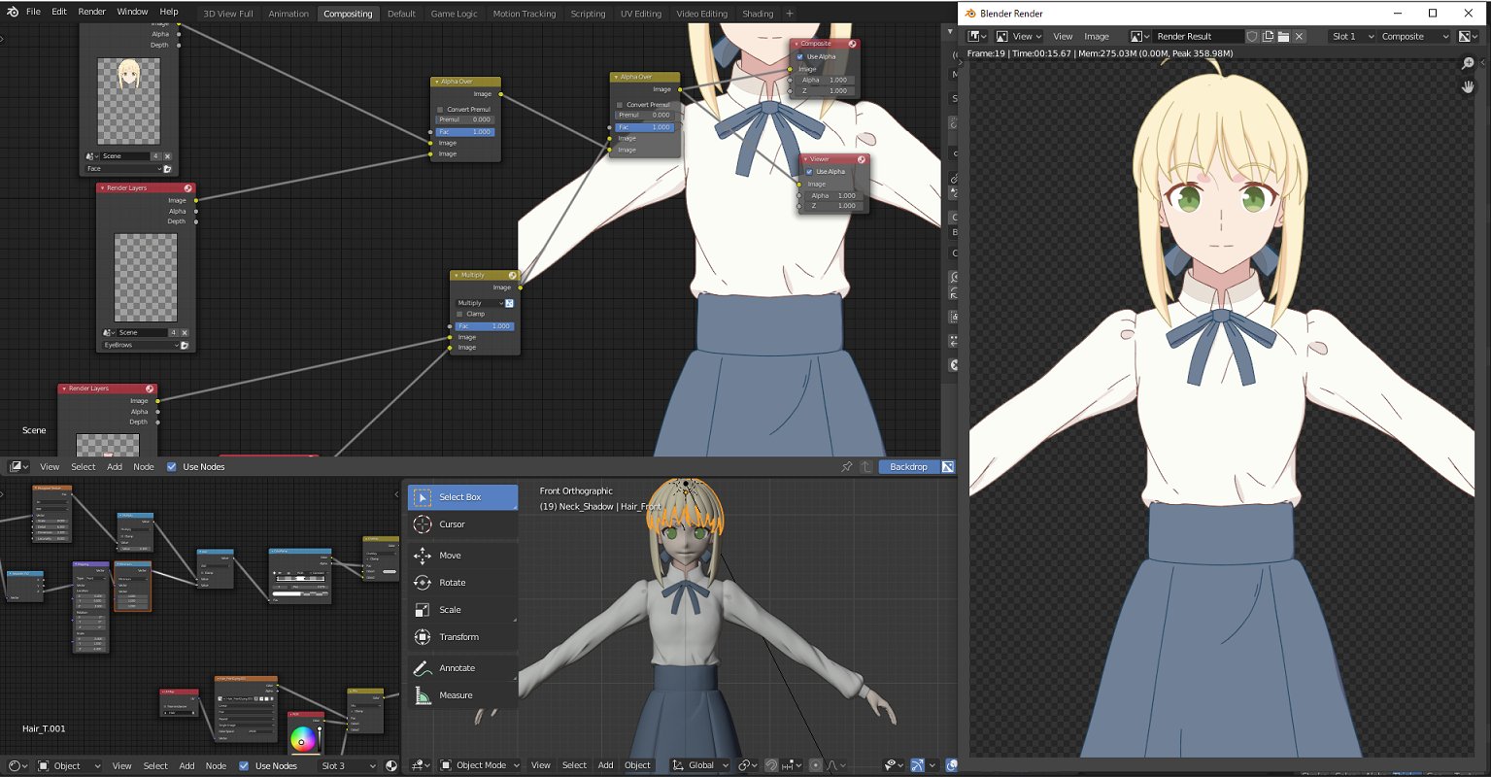The image size is (1491, 777).
Task: Click the render icon on the Face Render Layers node
Action: (x=167, y=168)
